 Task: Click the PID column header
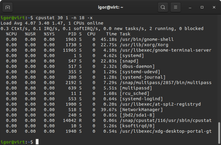coord(72,34)
